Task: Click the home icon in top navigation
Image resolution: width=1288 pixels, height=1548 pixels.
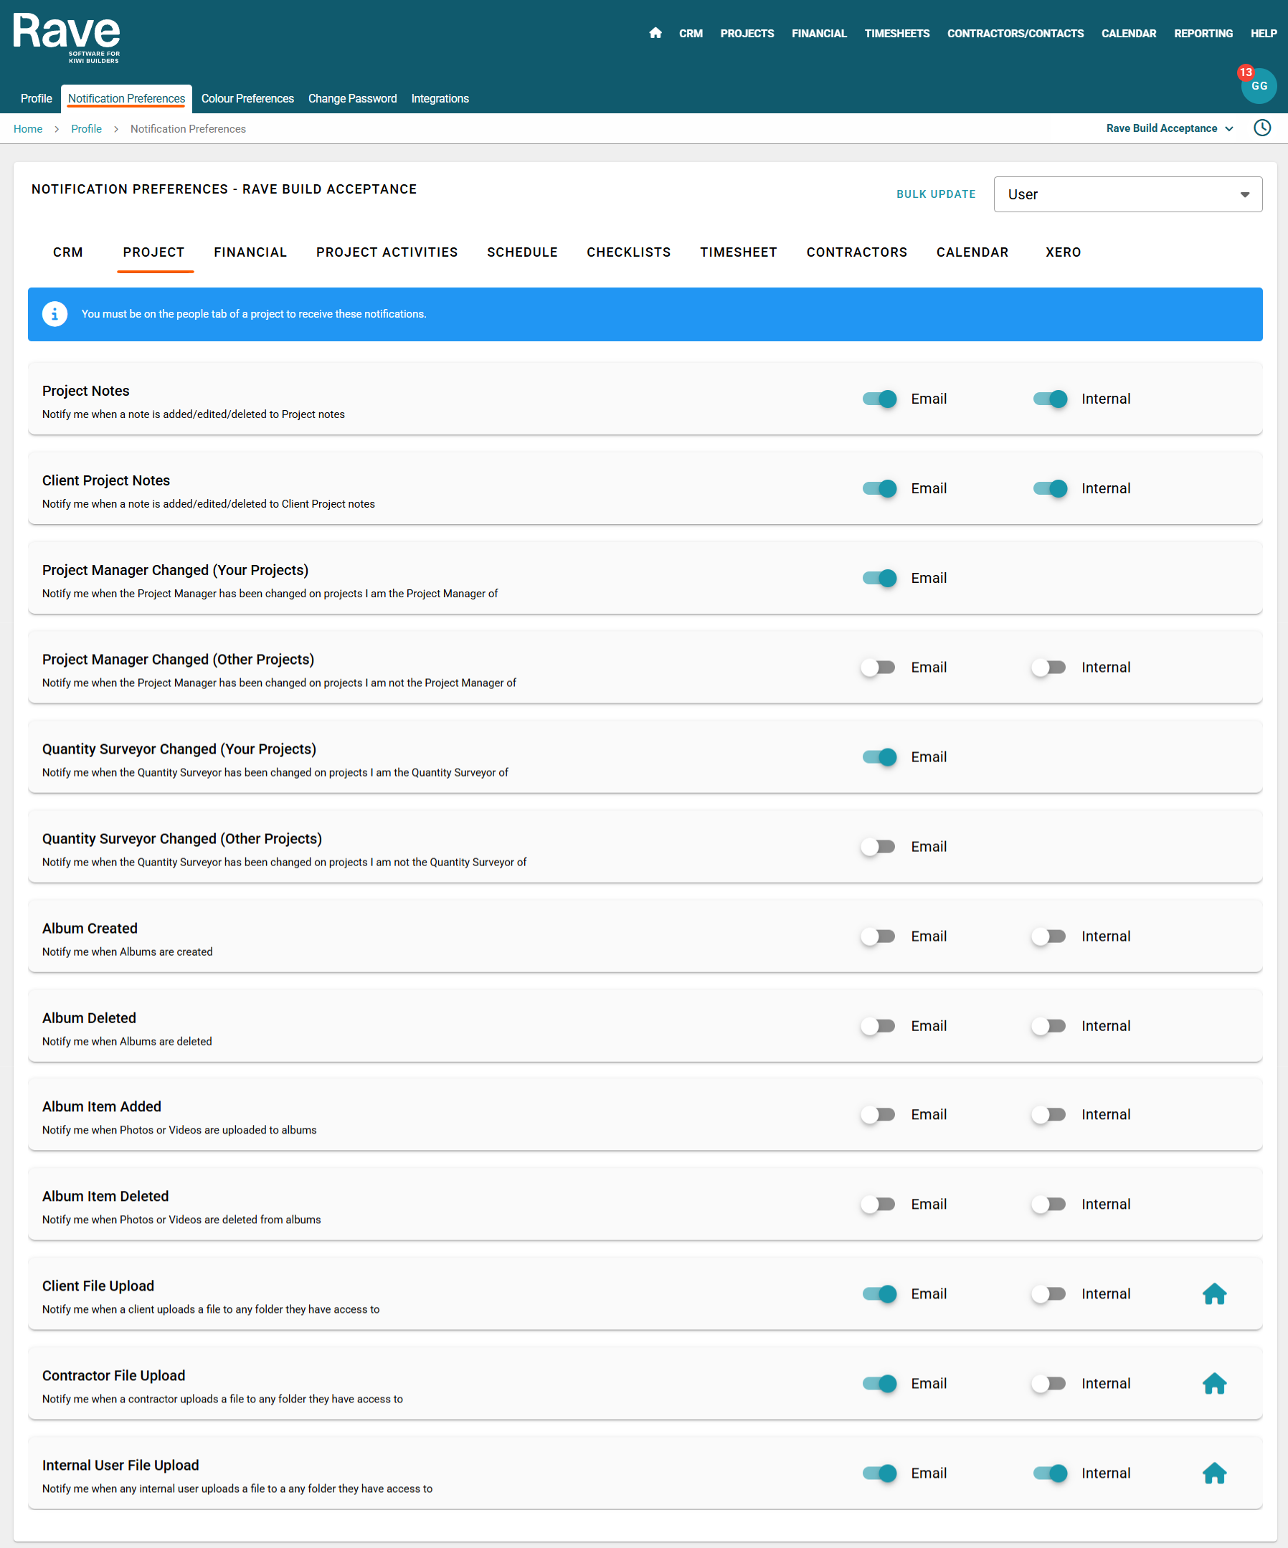Action: pyautogui.click(x=655, y=33)
